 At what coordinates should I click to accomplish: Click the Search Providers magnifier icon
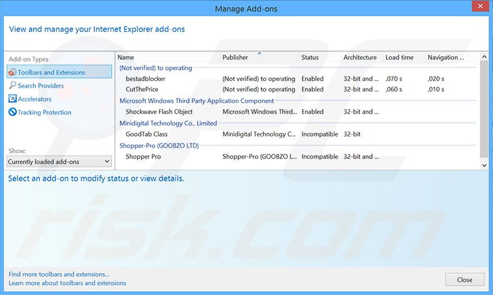[x=12, y=85]
